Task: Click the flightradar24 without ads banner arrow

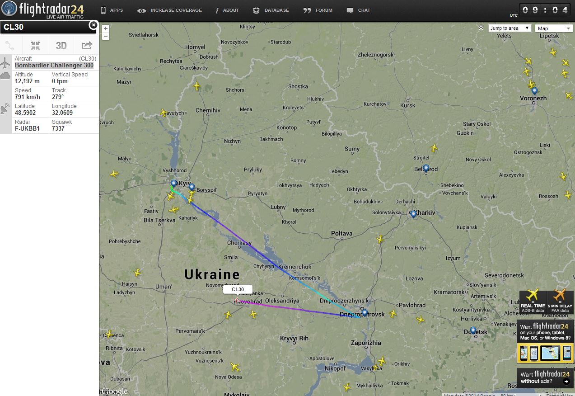Action: coord(566,382)
